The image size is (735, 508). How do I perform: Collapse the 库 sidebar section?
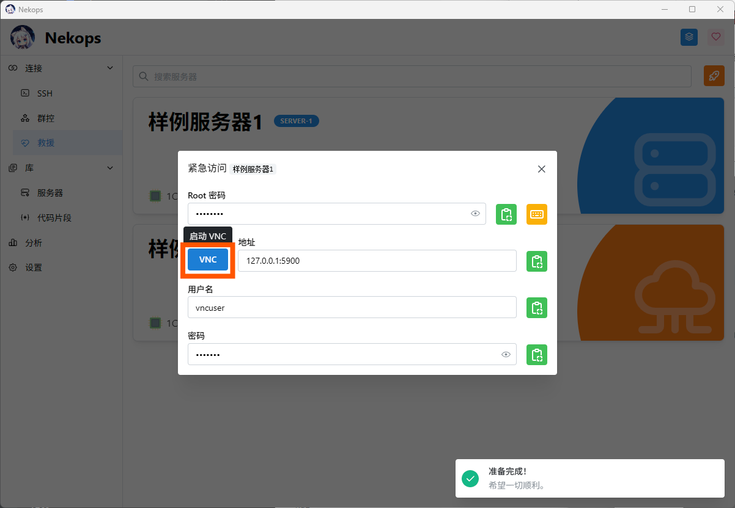pos(110,168)
